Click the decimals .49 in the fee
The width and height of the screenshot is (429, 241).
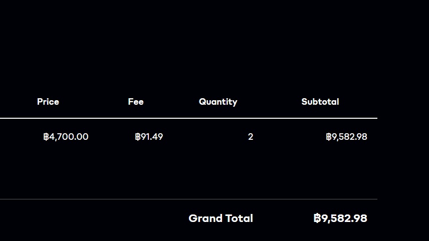coord(157,137)
